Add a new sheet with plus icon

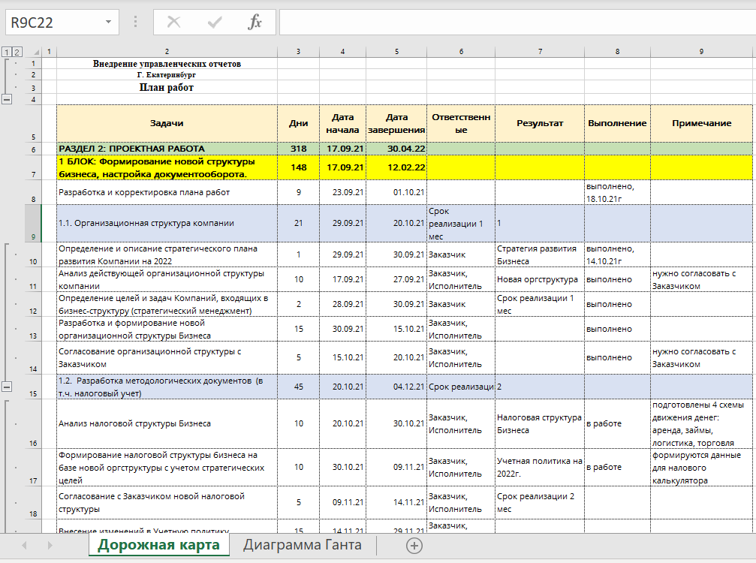click(x=414, y=546)
